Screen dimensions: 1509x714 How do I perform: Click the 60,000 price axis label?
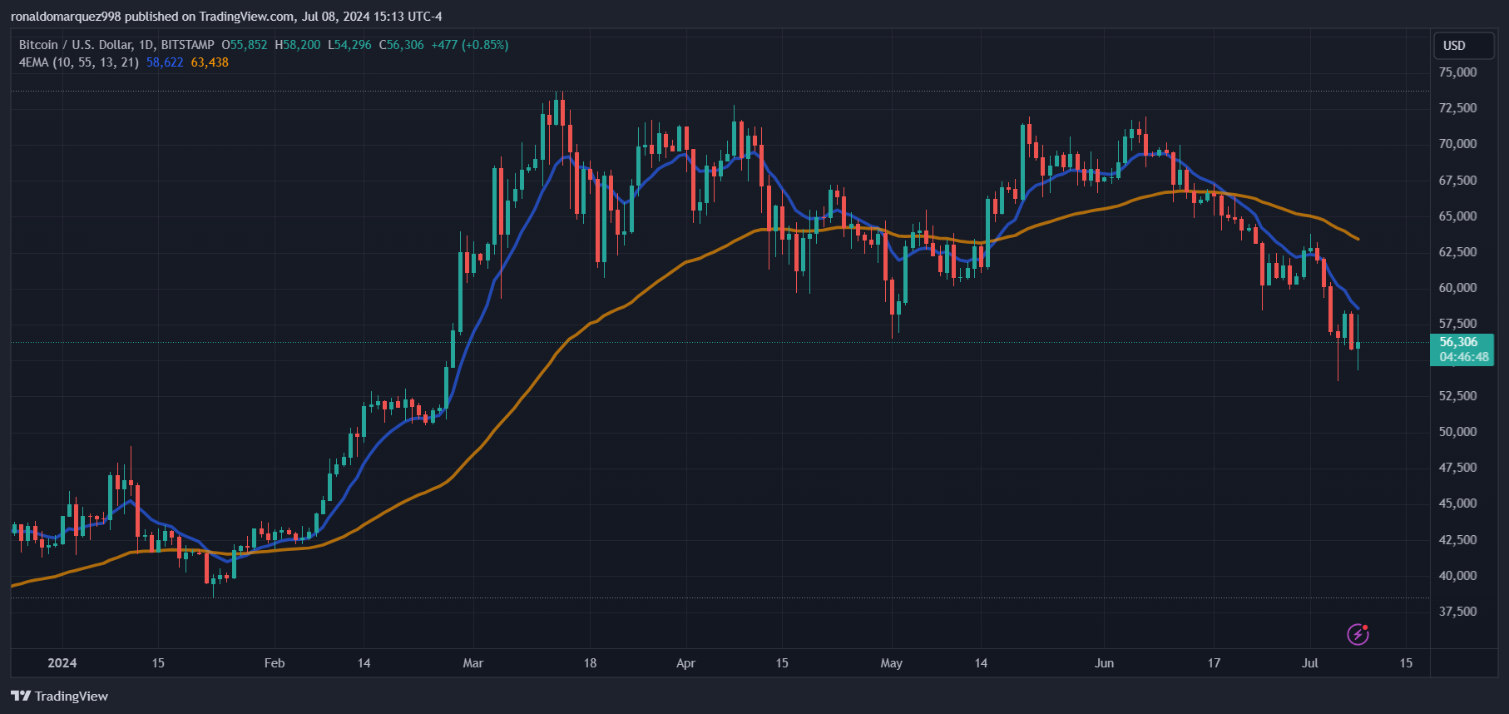[x=1458, y=288]
